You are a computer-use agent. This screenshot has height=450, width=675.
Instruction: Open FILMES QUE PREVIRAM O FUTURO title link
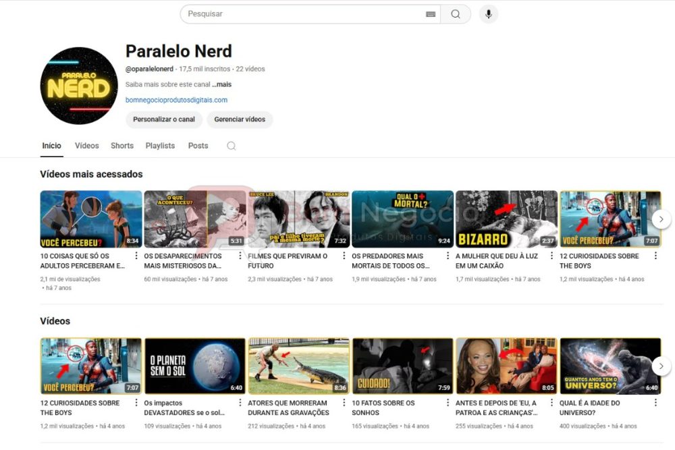click(x=288, y=260)
